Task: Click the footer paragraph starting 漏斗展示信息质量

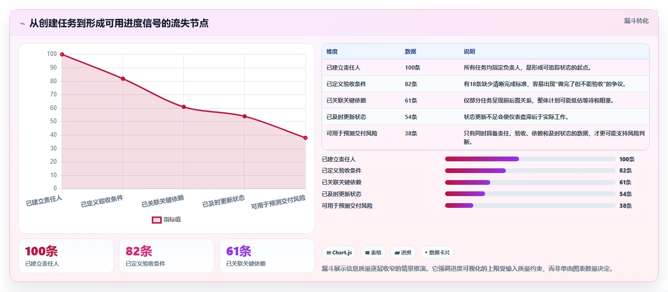Action: pos(468,269)
